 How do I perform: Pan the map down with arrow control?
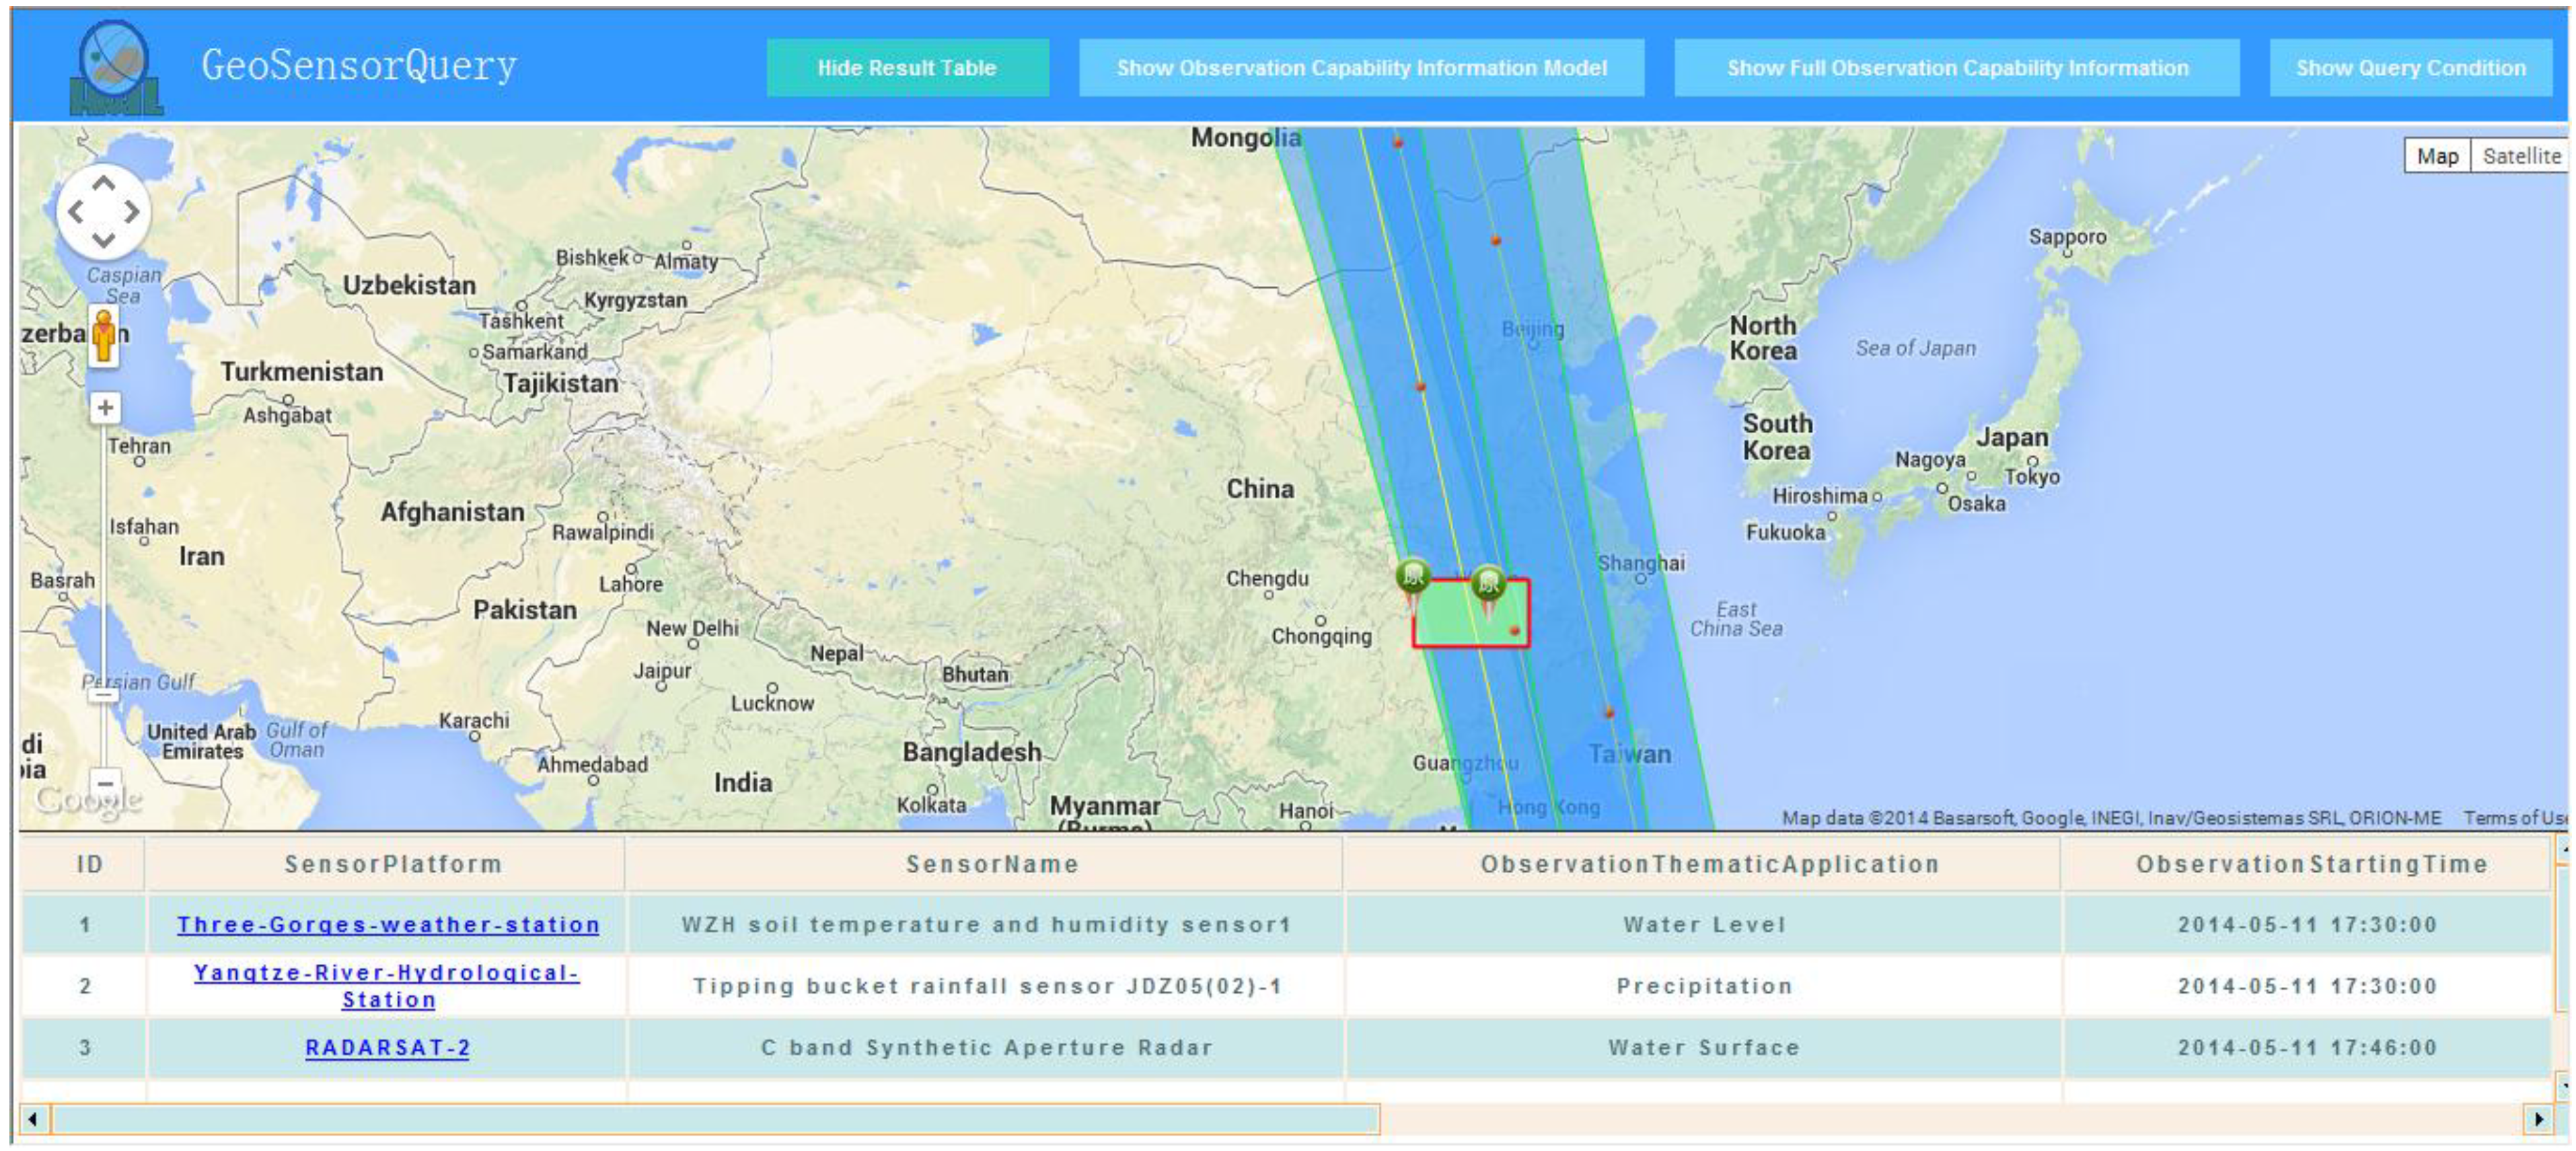tap(103, 240)
